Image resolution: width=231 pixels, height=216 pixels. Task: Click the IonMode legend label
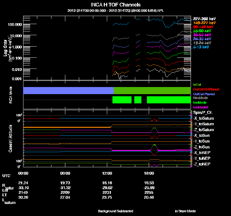(x=200, y=102)
